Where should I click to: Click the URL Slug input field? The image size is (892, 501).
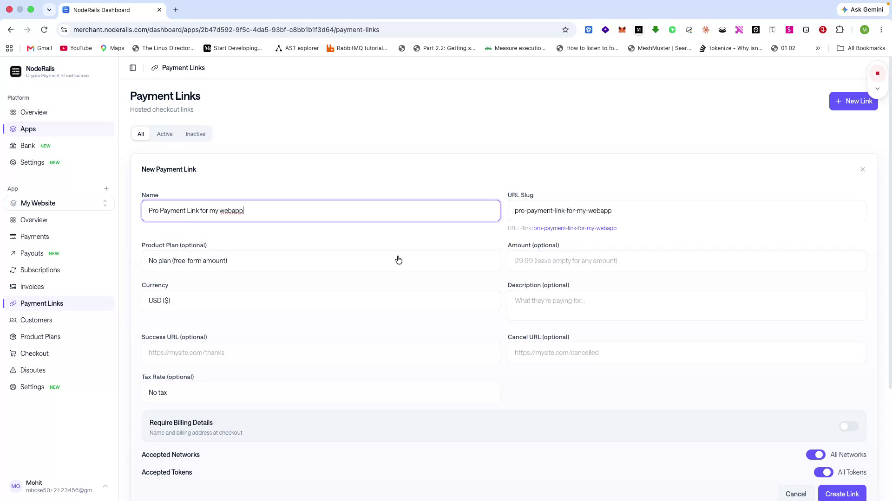[x=687, y=211]
